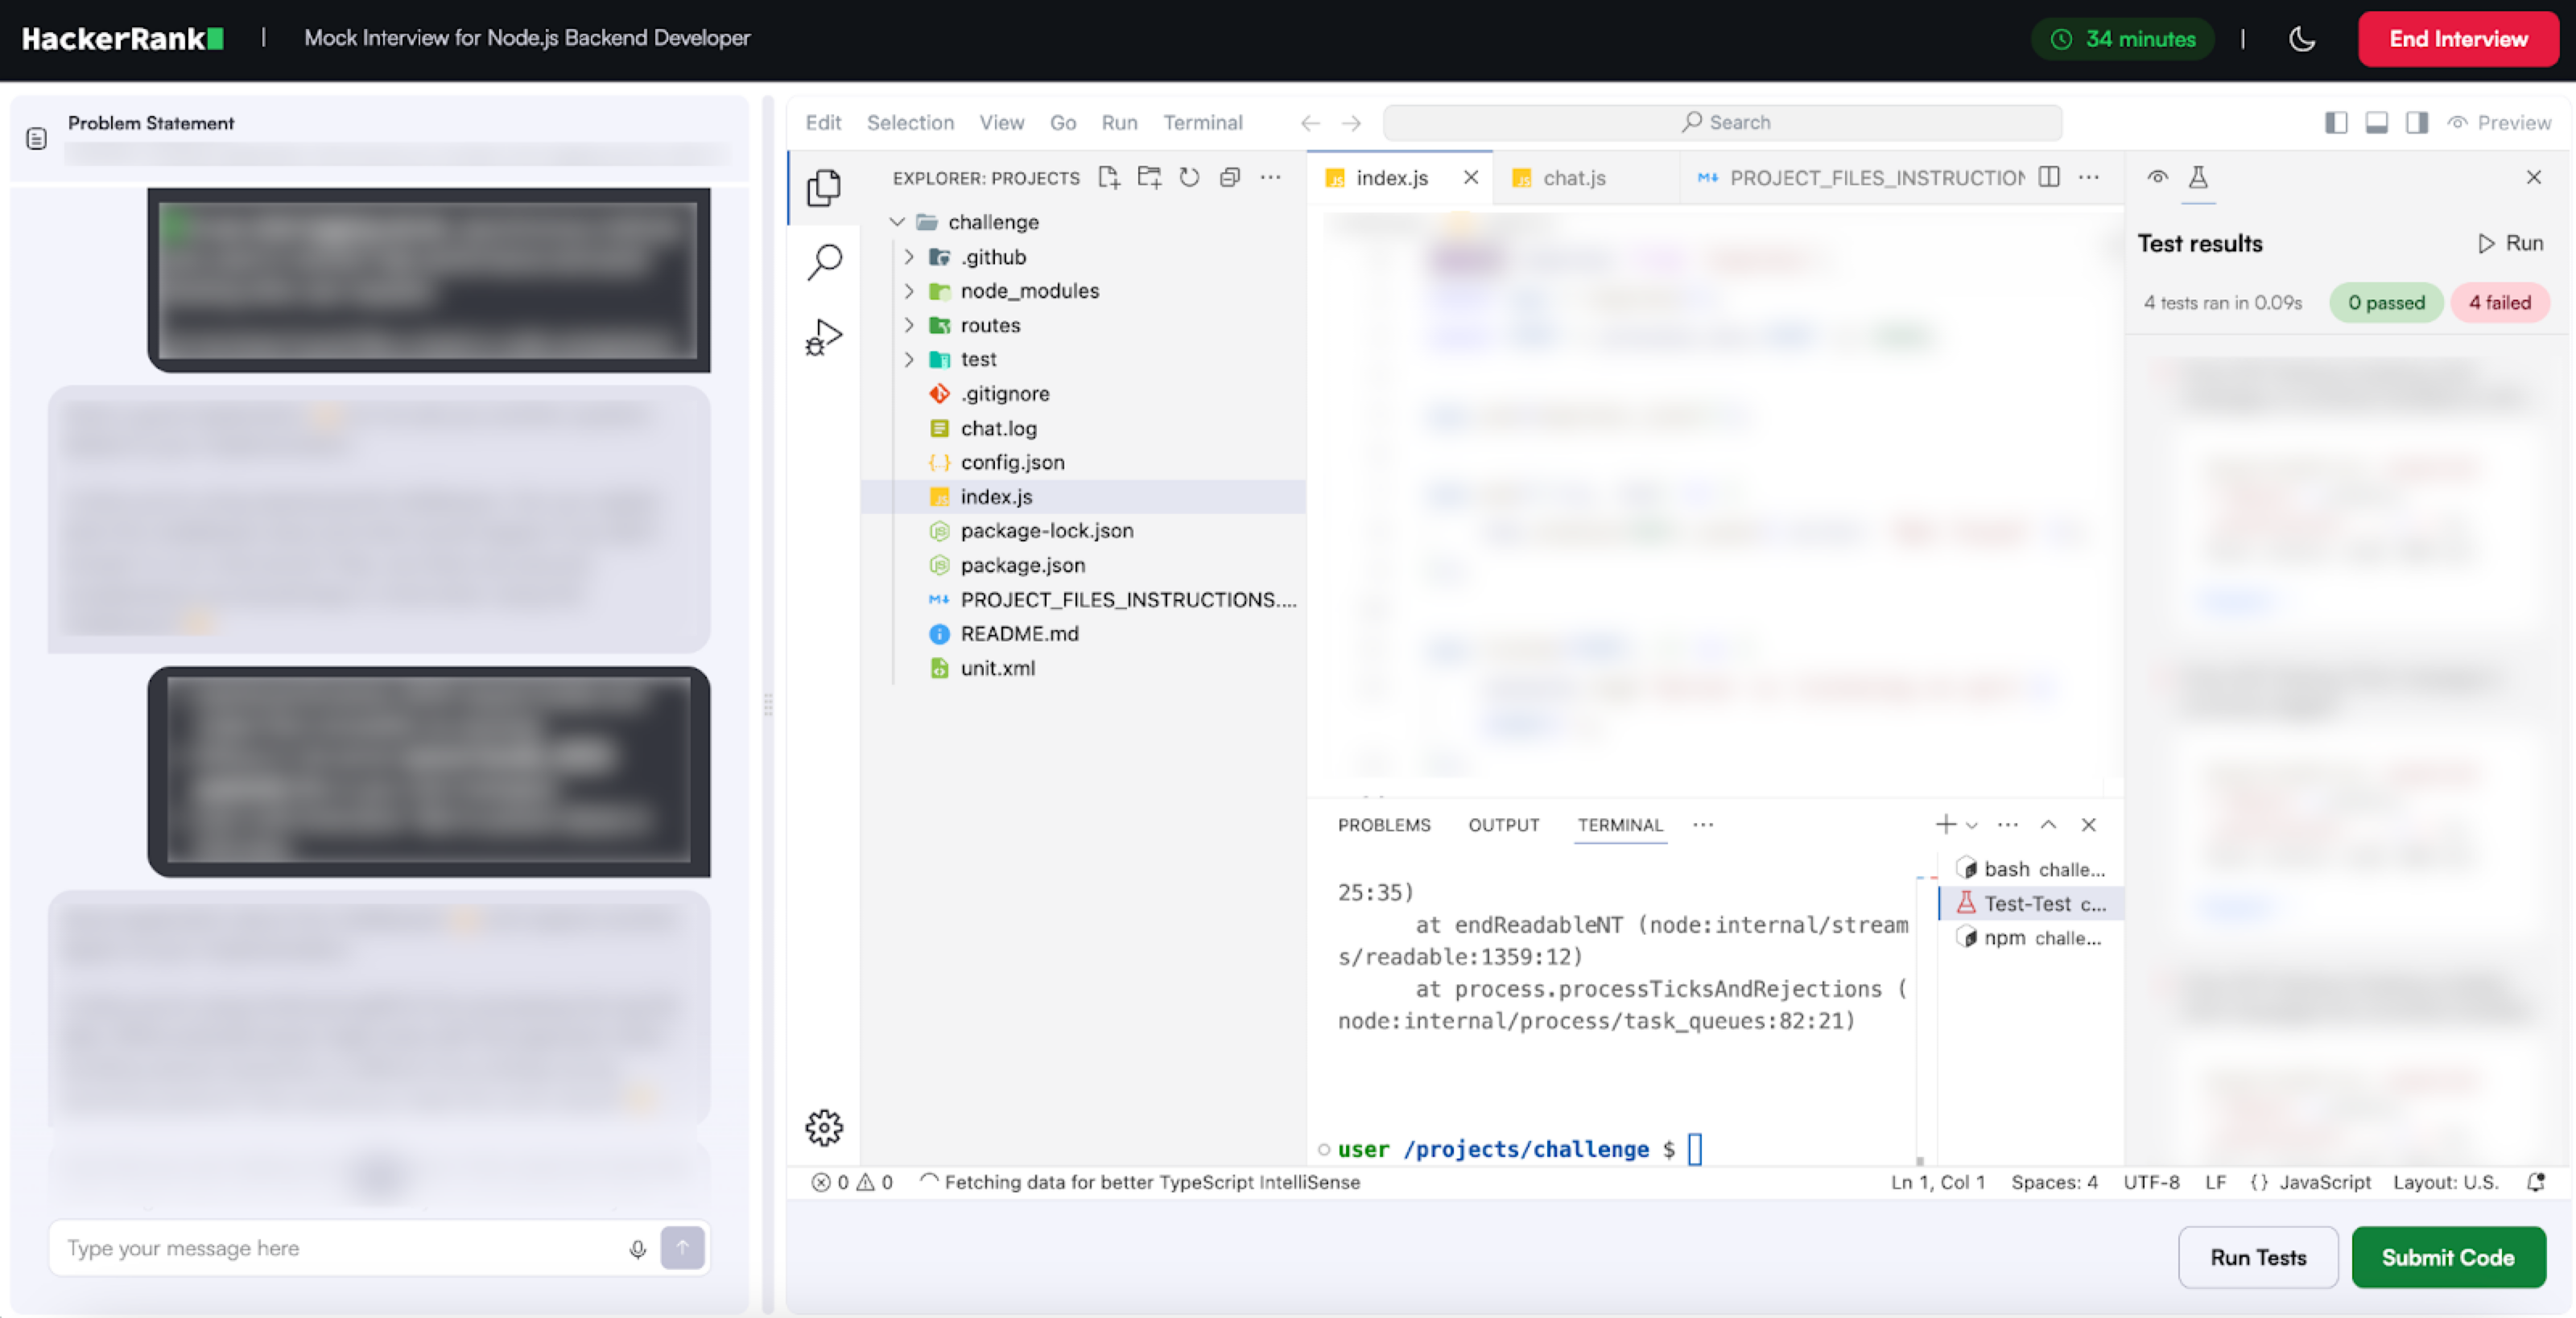This screenshot has width=2576, height=1318.
Task: Select the beaker test icon in the right panel
Action: pos(2199,178)
